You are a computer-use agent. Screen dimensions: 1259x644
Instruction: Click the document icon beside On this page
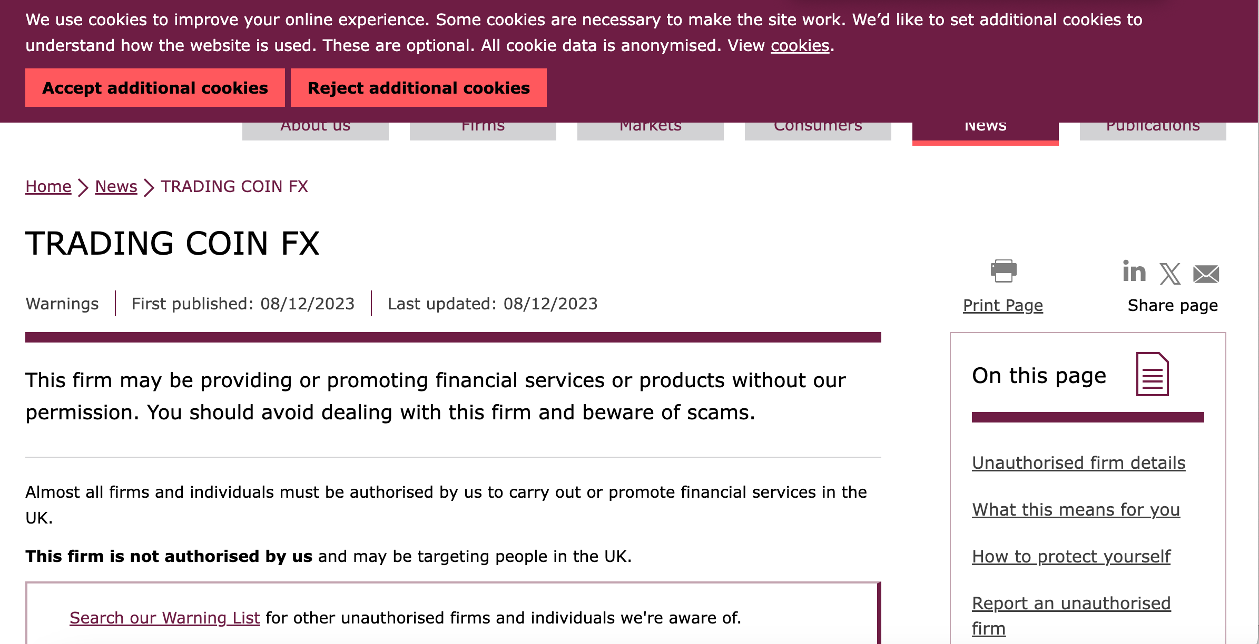click(x=1152, y=374)
